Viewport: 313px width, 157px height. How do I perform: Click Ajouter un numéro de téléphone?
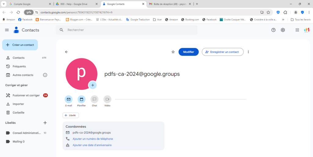93,139
